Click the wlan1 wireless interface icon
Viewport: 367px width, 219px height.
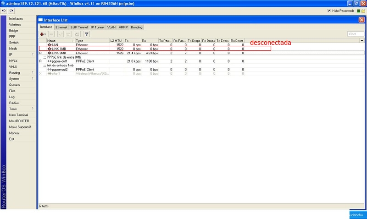coord(50,73)
